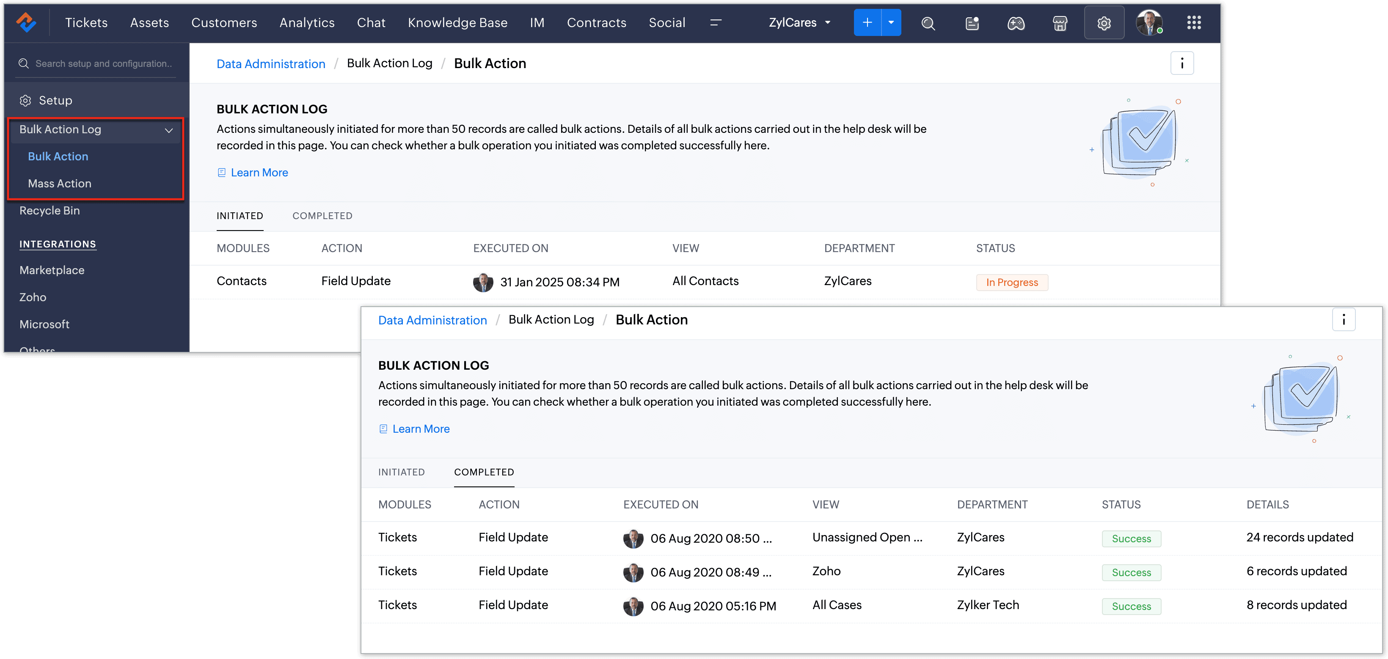Click the user profile avatar
1388x659 pixels.
pyautogui.click(x=1149, y=22)
